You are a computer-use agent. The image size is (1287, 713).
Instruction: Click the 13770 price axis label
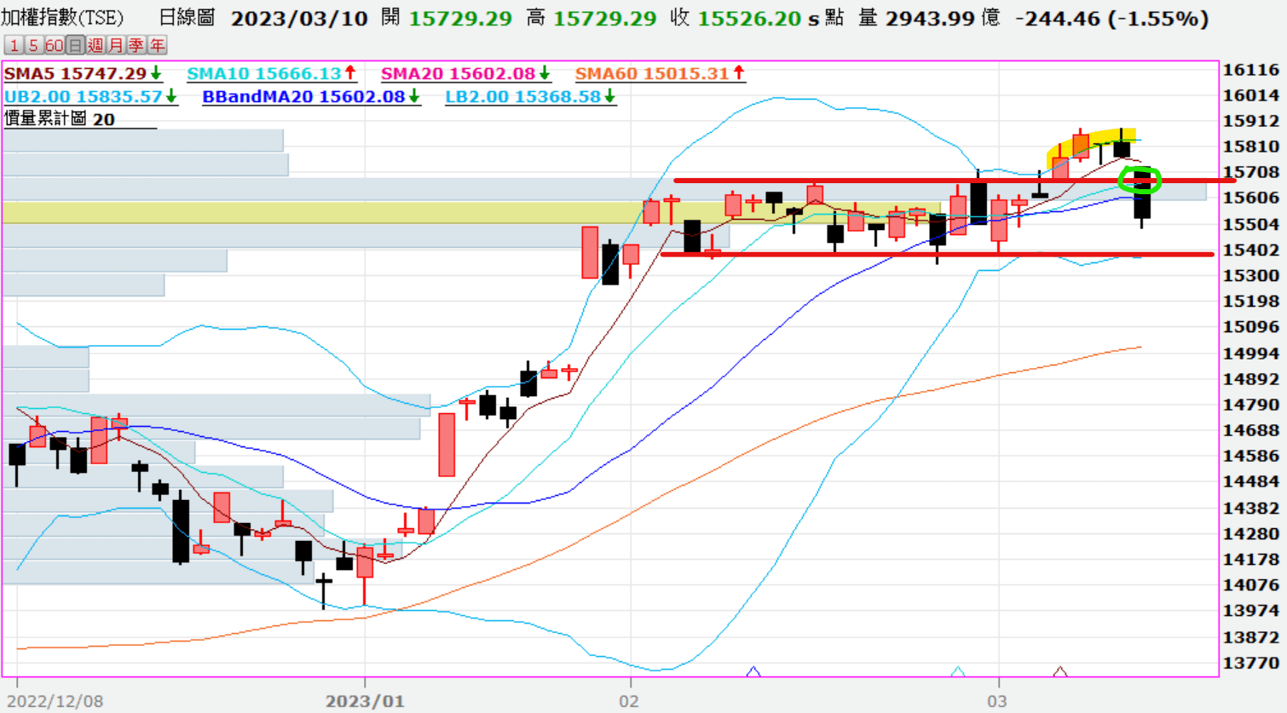pyautogui.click(x=1251, y=662)
